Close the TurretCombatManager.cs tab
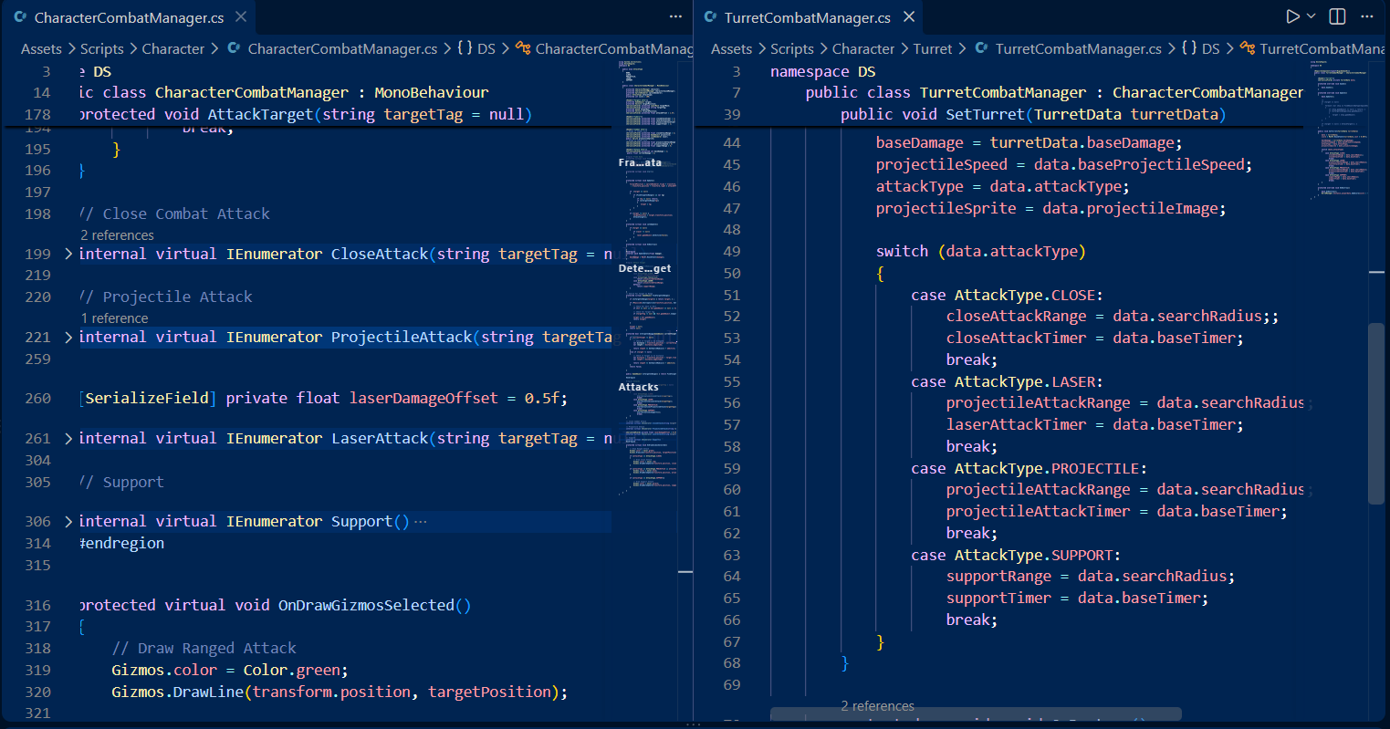The width and height of the screenshot is (1390, 729). [909, 17]
